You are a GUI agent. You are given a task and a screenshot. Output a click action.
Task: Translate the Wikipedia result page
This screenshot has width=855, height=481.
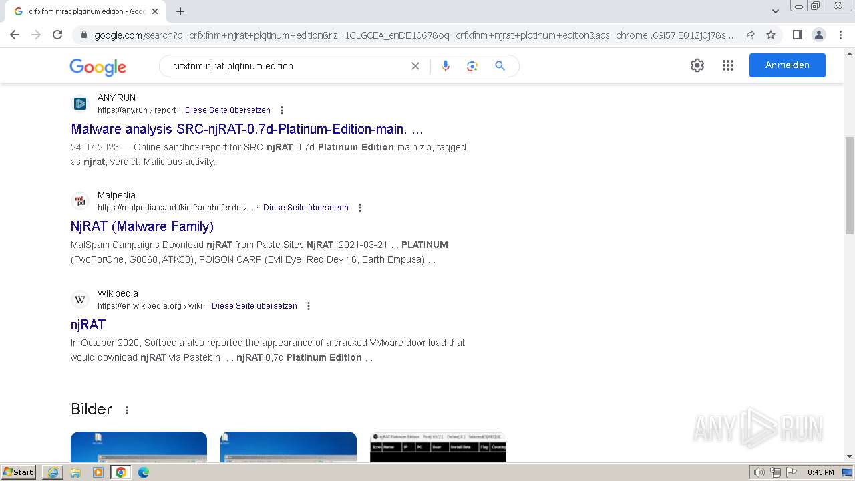click(254, 306)
